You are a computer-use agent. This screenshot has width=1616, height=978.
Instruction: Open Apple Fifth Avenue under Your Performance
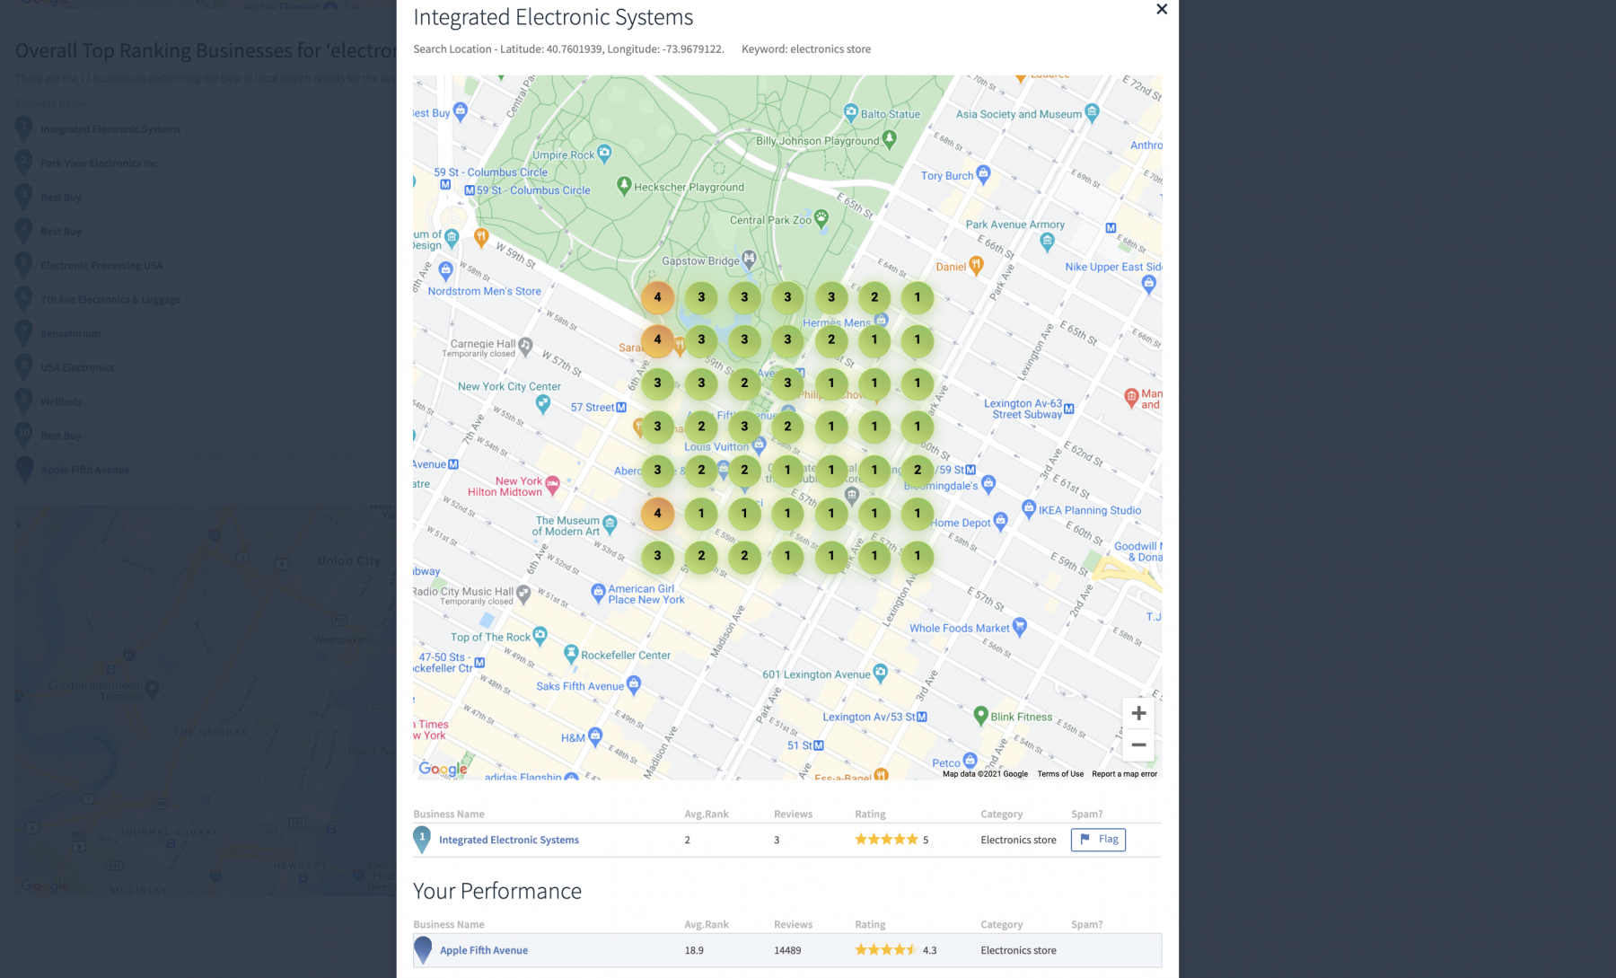coord(483,949)
